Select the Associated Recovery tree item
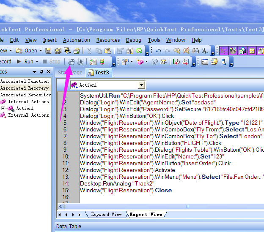Viewport: 264px width, 232px height. (x=25, y=88)
